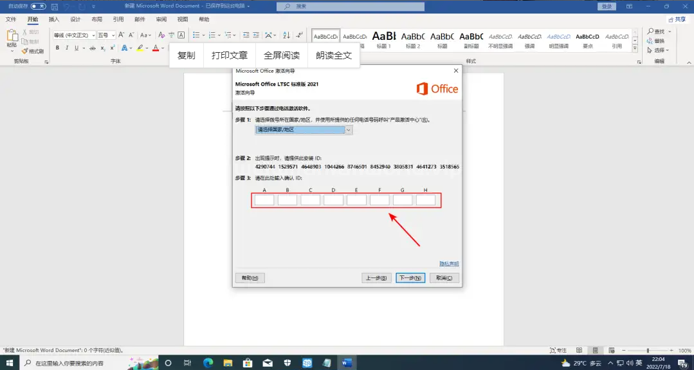
Task: Open the Change Case (Aa) dropdown
Action: [145, 35]
